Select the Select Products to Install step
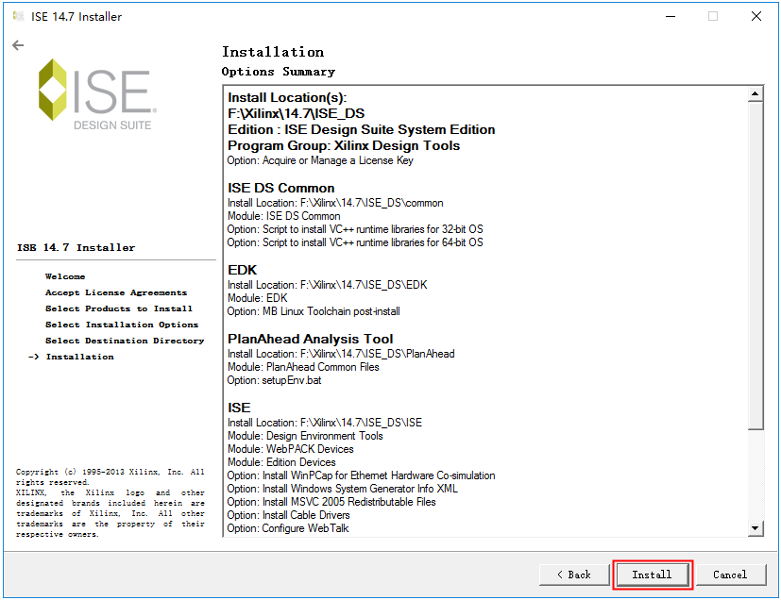This screenshot has width=781, height=600. (119, 308)
